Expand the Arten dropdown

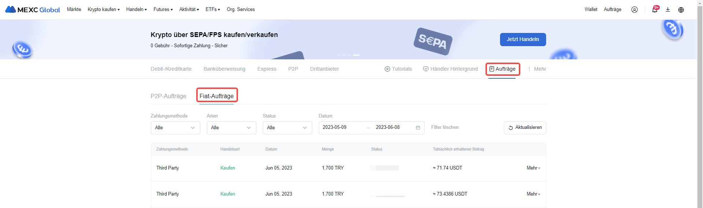pyautogui.click(x=231, y=128)
